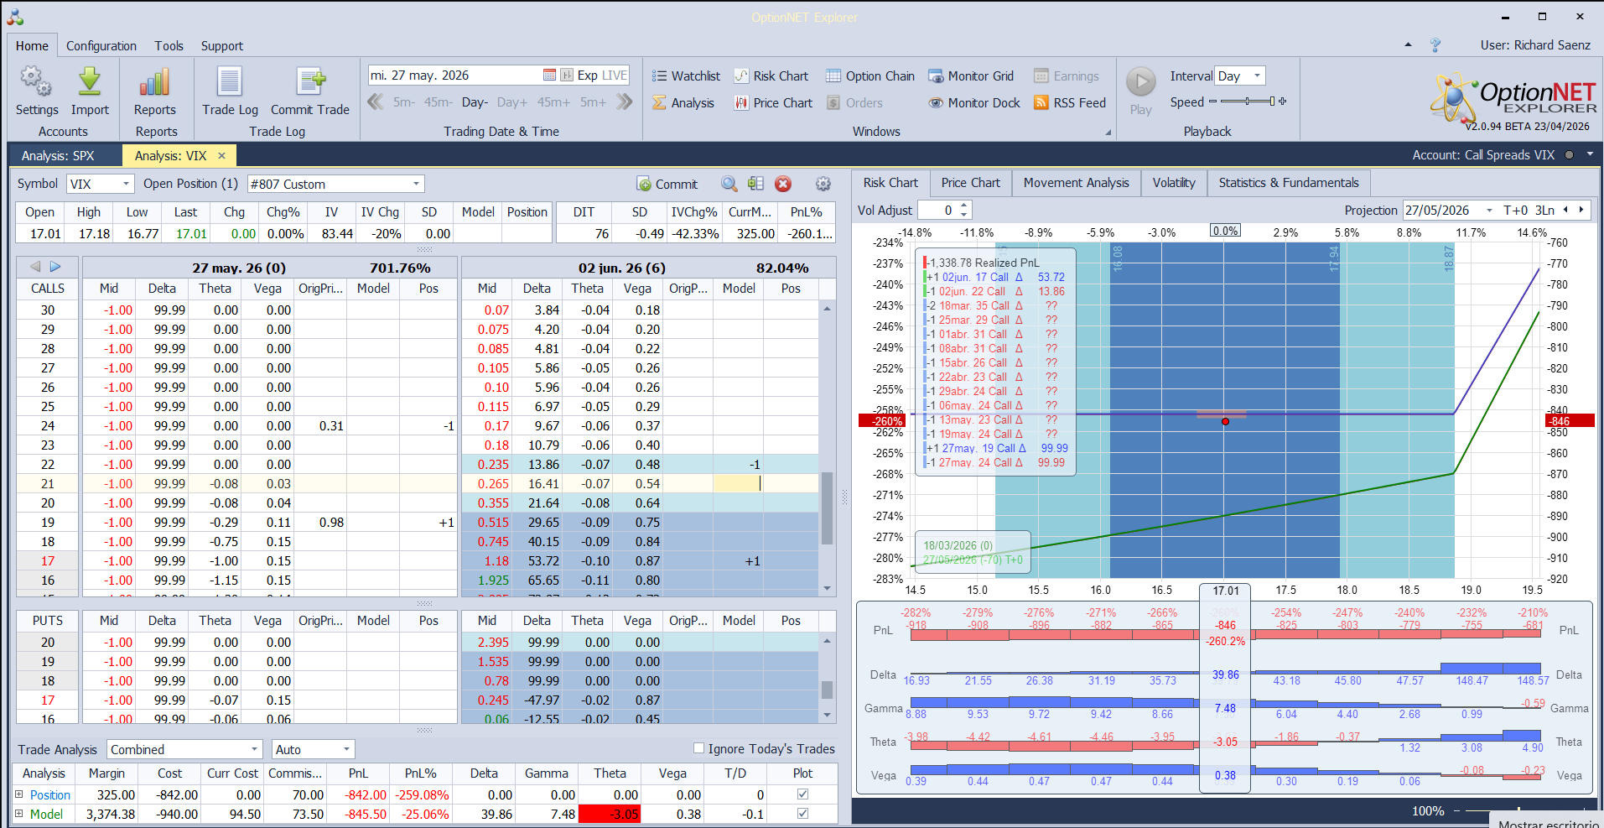Click the grey Play playback button
Screen dimensions: 1604x828
(1140, 82)
